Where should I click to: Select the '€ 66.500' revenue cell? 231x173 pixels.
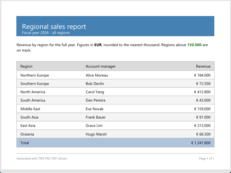pyautogui.click(x=203, y=134)
